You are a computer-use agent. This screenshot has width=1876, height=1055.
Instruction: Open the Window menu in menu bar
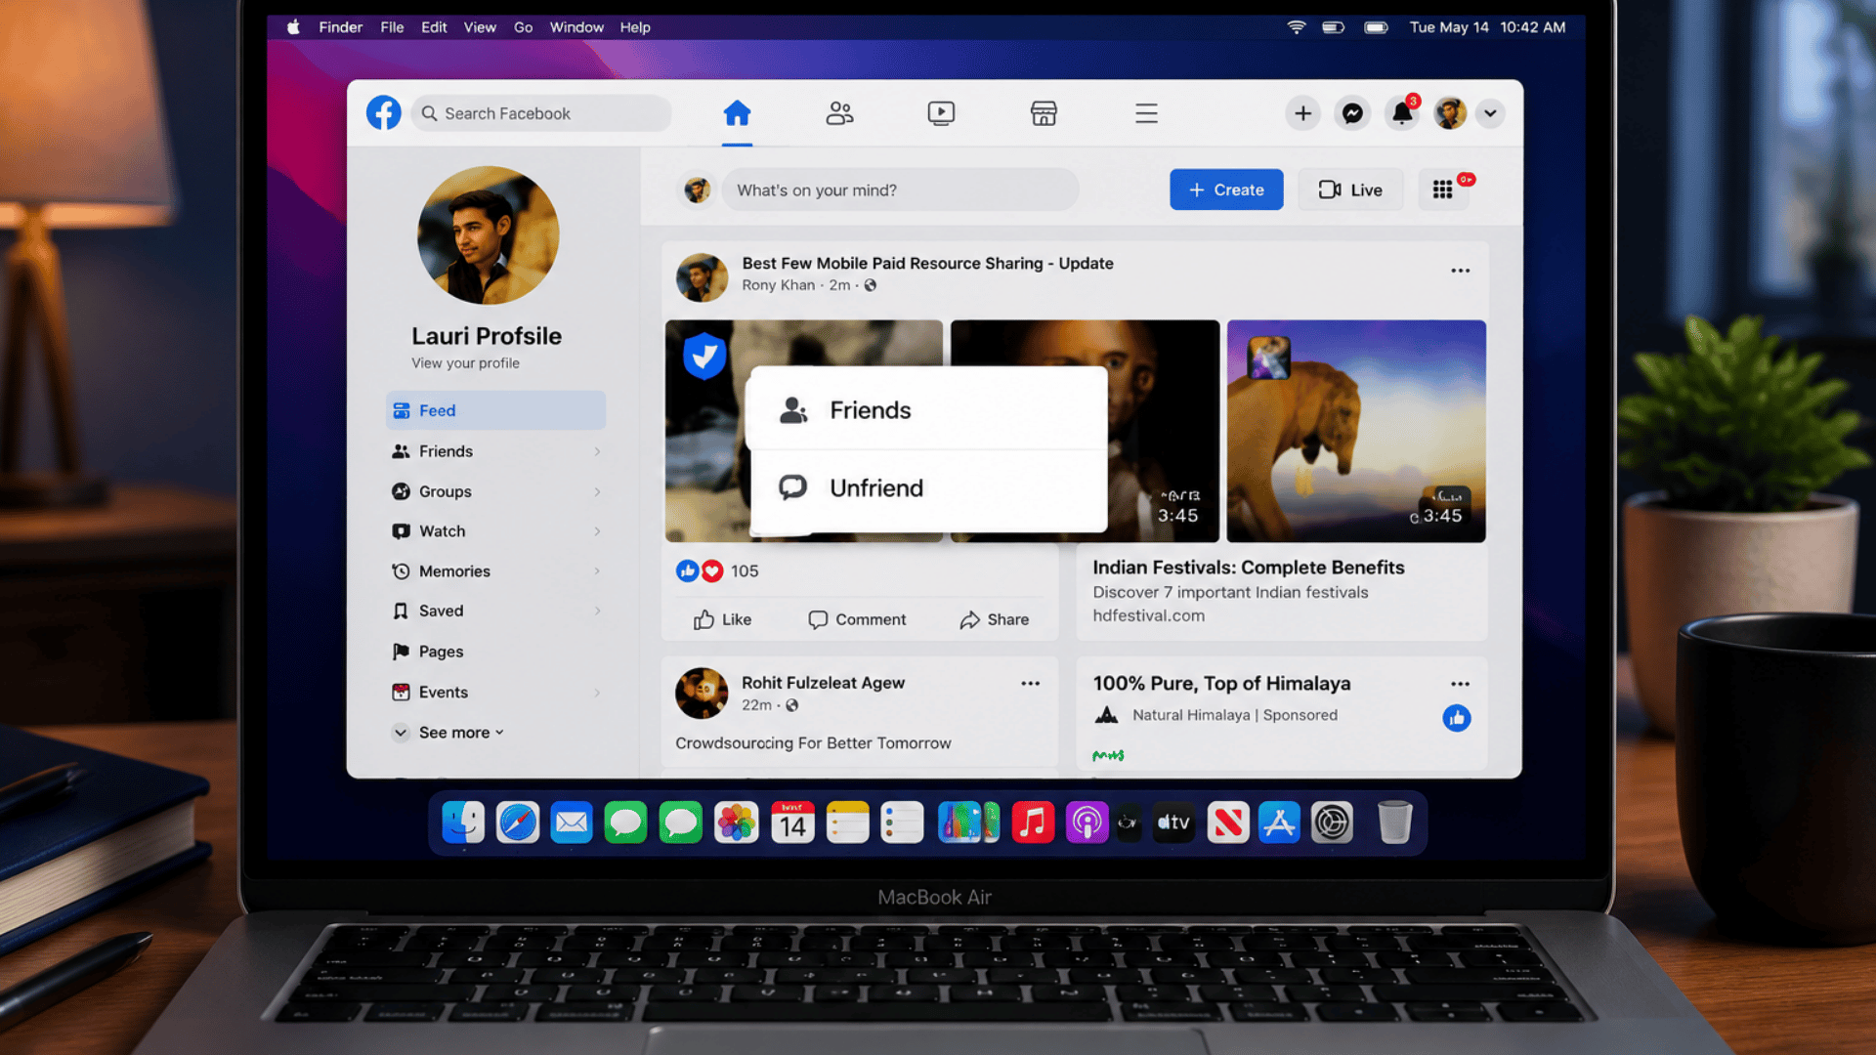[x=576, y=27]
